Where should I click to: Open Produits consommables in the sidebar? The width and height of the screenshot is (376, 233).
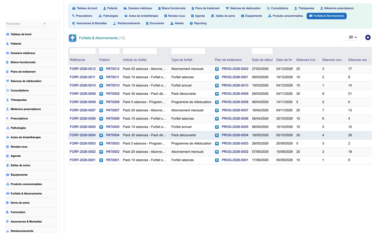pyautogui.click(x=26, y=184)
